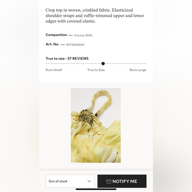Screen dimensions: 192x192
Task: Click the Viscose 100% composition value
Action: (83, 35)
